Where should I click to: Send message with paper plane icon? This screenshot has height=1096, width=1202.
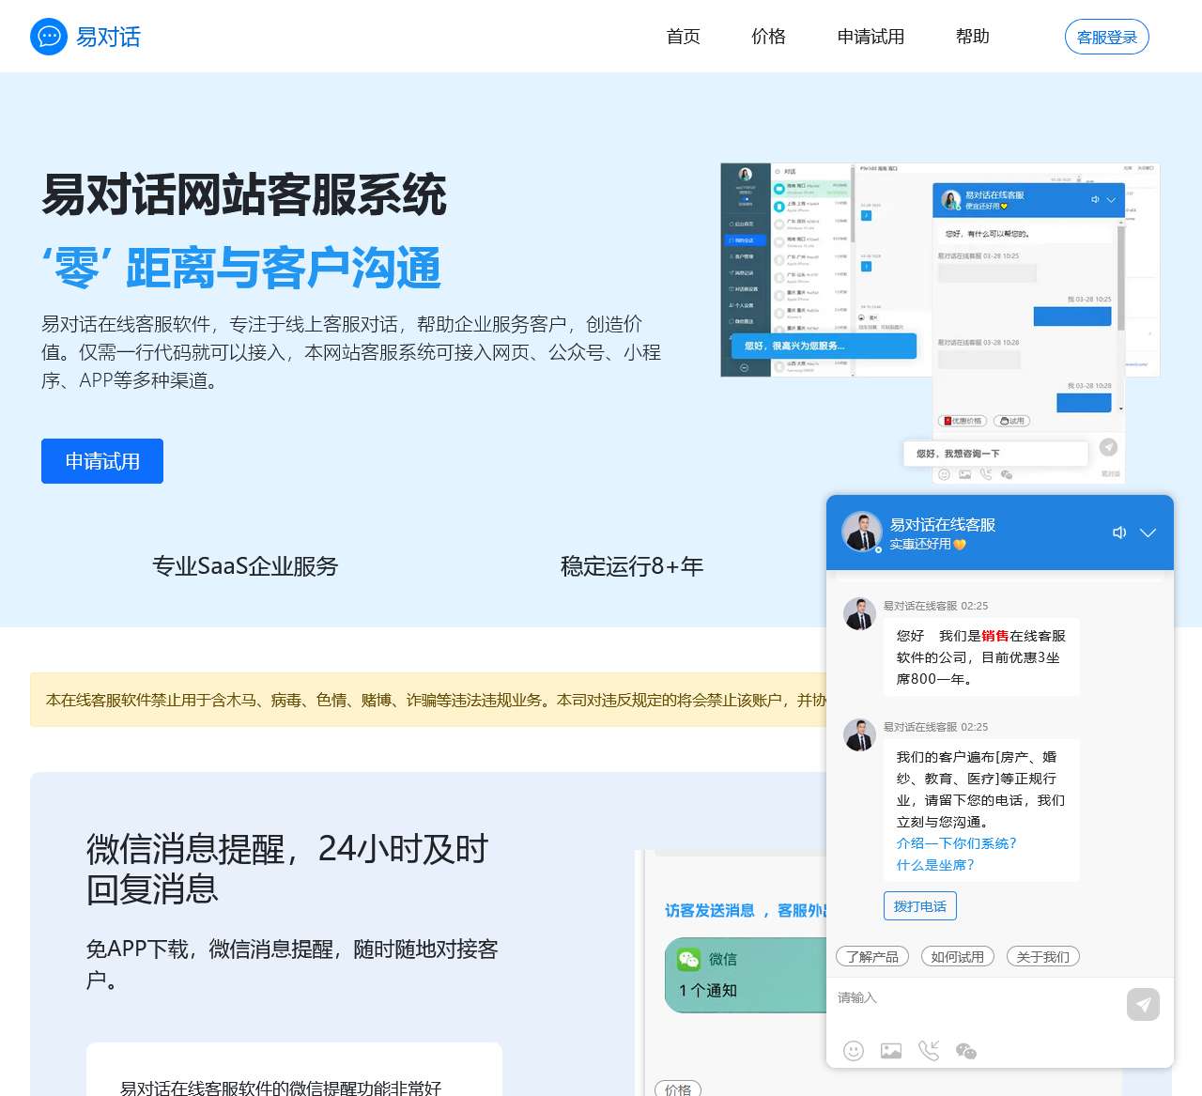(x=1143, y=1004)
